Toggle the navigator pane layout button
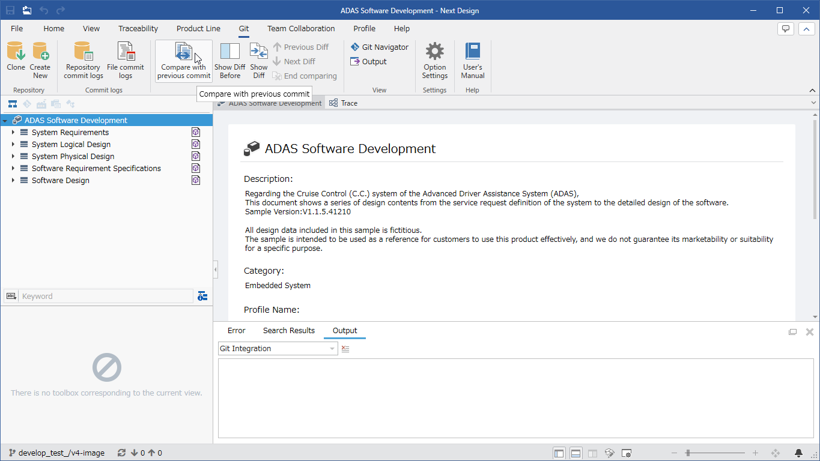The image size is (820, 461). coord(559,453)
